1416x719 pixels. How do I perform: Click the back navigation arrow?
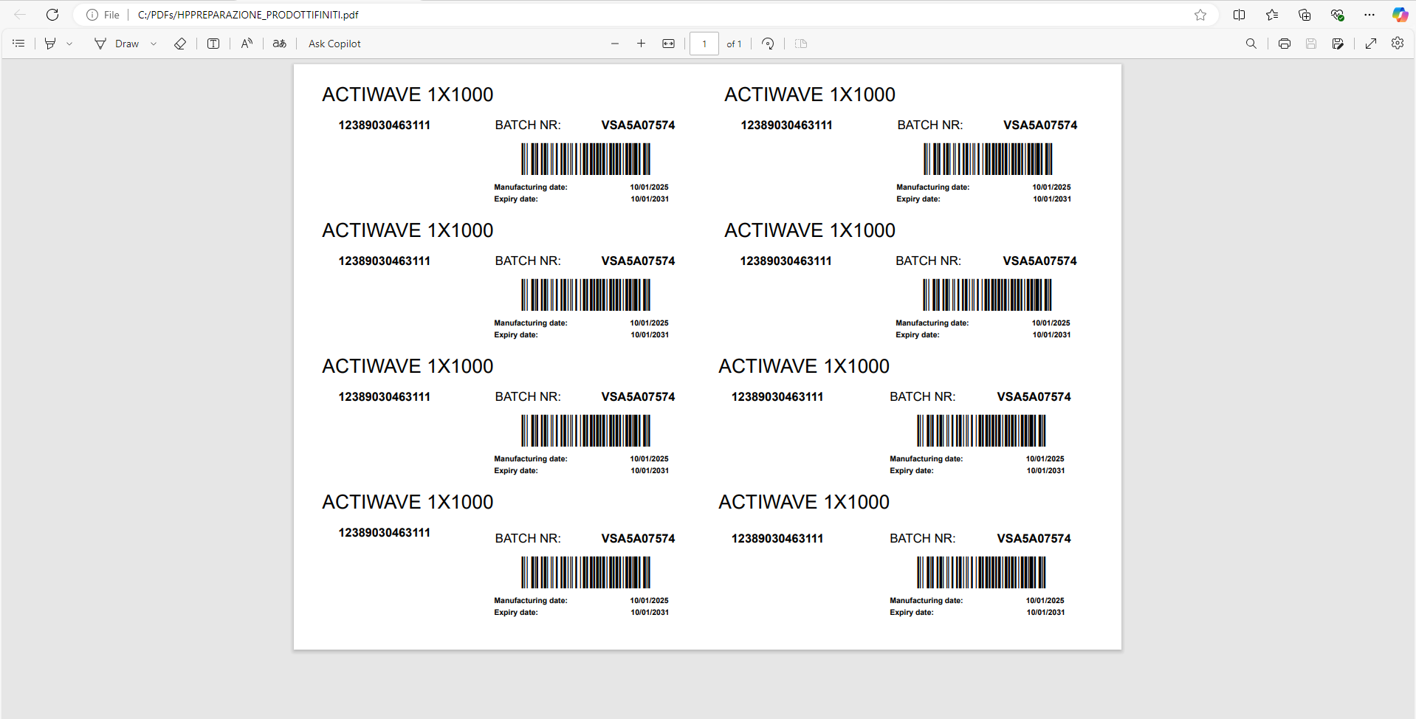(20, 15)
